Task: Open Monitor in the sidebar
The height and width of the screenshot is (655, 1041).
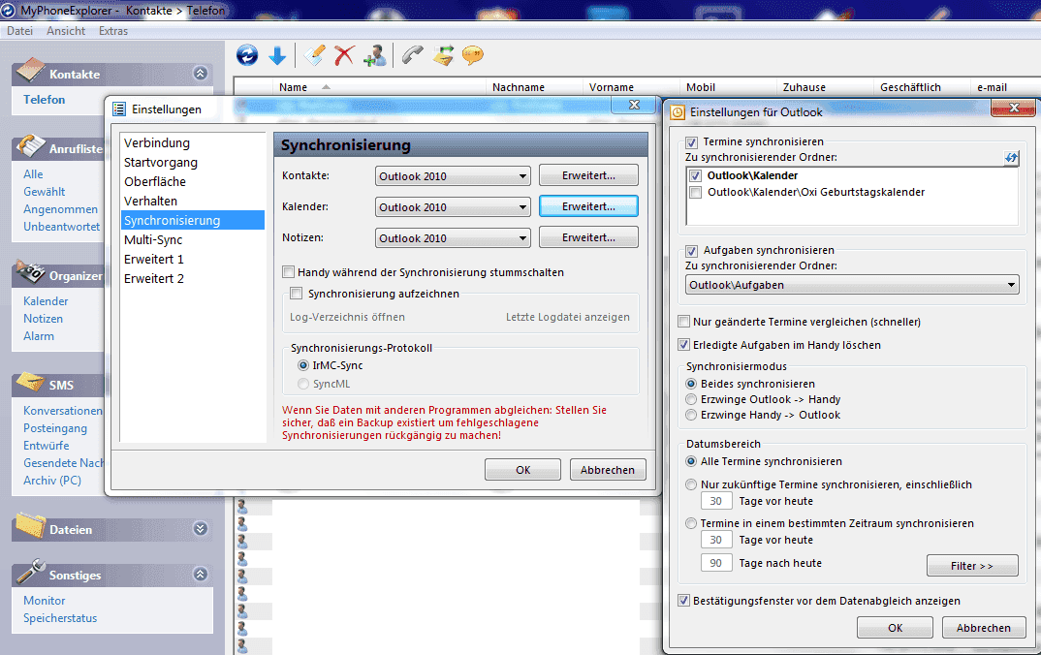Action: (45, 601)
